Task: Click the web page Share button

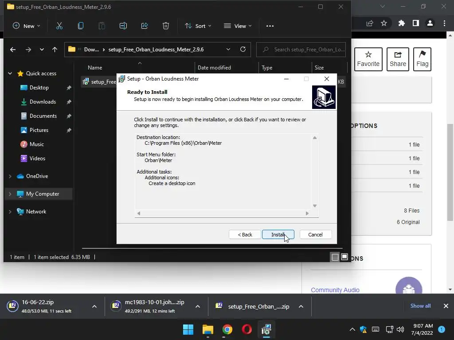Action: (398, 59)
